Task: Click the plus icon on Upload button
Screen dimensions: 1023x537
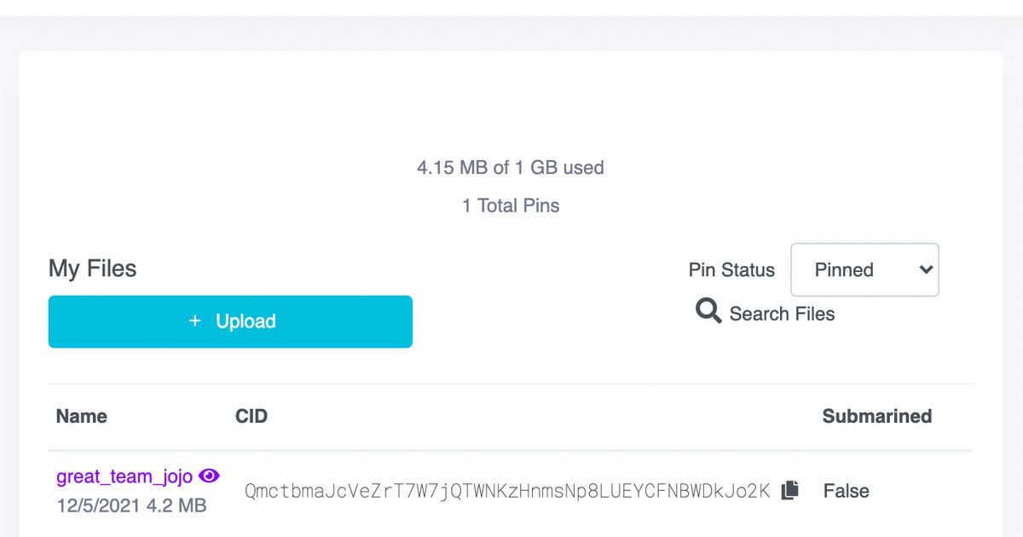Action: click(195, 321)
